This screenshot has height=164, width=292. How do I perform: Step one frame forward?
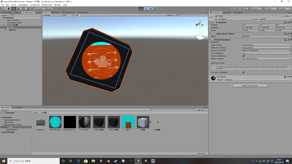tap(151, 9)
